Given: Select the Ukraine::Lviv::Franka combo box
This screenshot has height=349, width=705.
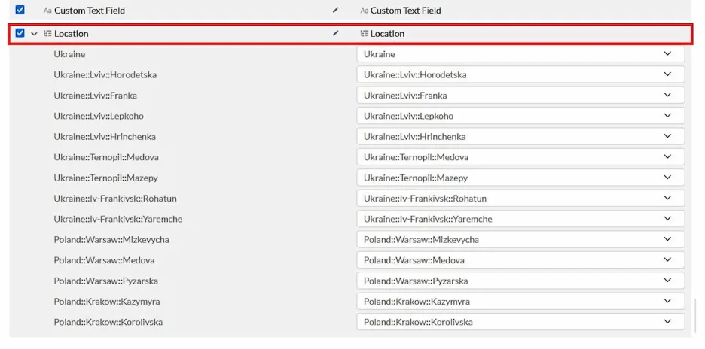Looking at the screenshot, I should [x=520, y=96].
